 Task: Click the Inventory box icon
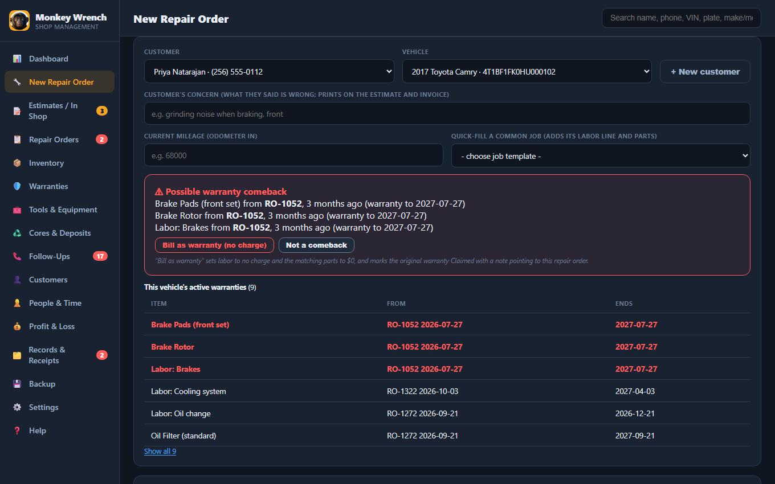[17, 163]
